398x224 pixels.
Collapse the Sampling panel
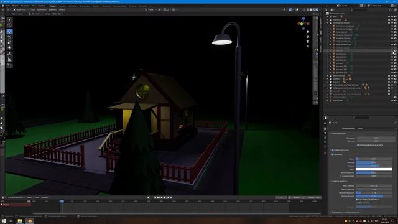330,133
